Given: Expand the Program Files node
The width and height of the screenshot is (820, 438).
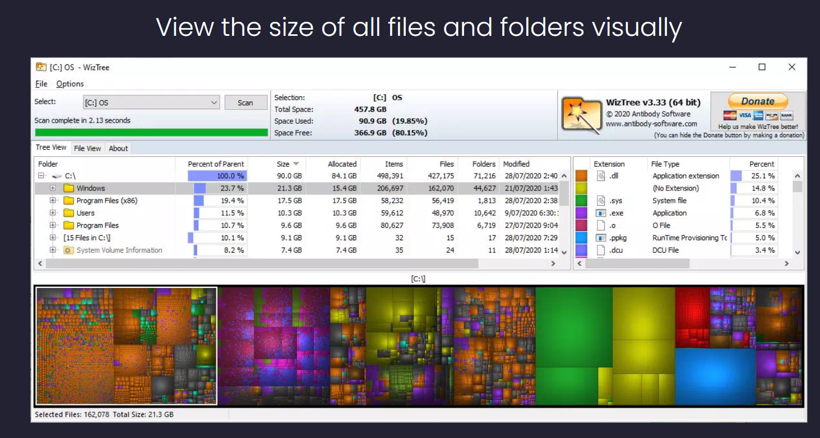Looking at the screenshot, I should point(53,225).
